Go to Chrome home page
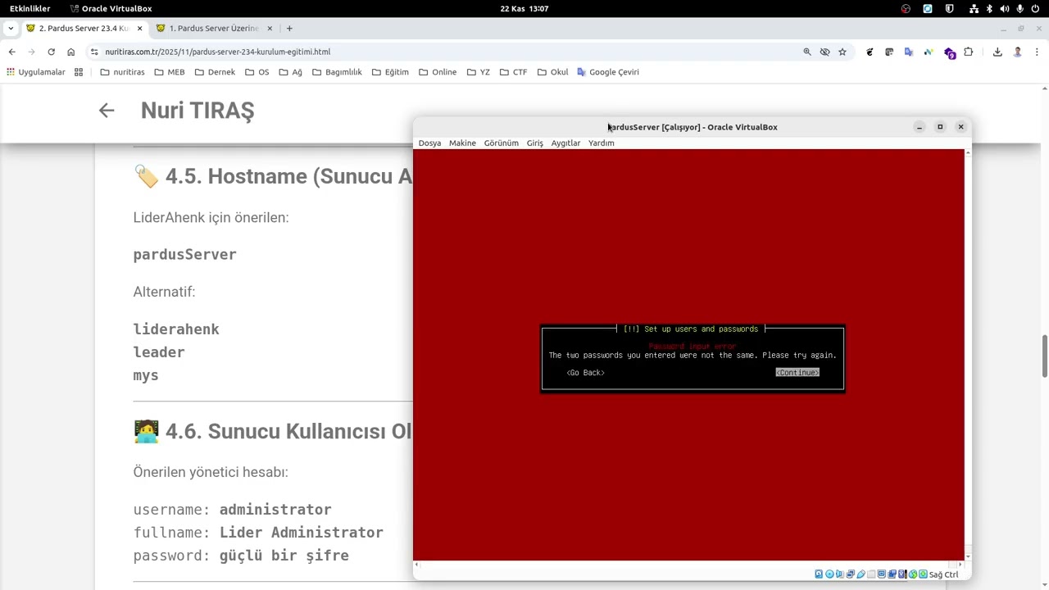Viewport: 1049px width, 590px height. pos(70,52)
